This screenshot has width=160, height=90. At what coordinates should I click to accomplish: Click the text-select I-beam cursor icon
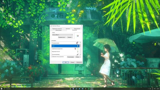click(78, 52)
